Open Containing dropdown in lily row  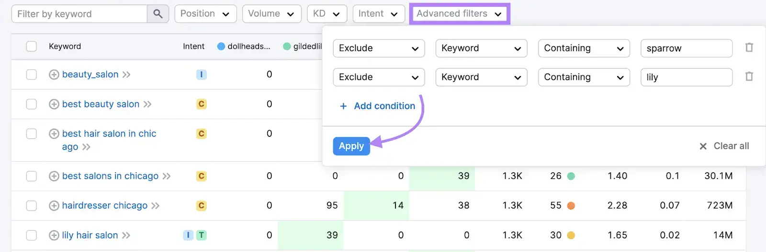[x=584, y=77]
